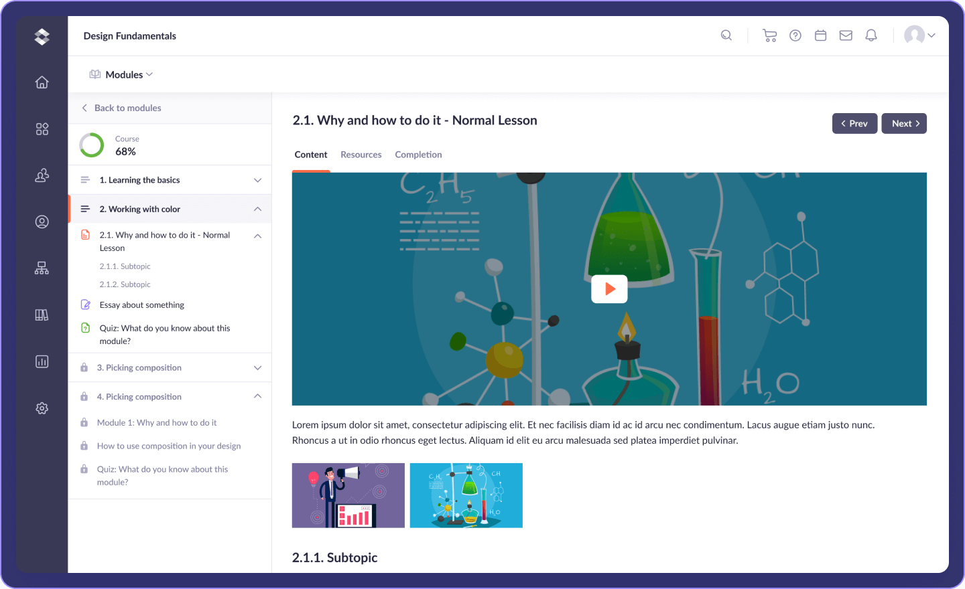The width and height of the screenshot is (965, 589).
Task: Open the purple megaphone thumbnail
Action: tap(348, 495)
